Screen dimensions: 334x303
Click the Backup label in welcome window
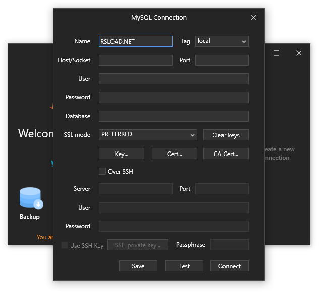click(30, 217)
